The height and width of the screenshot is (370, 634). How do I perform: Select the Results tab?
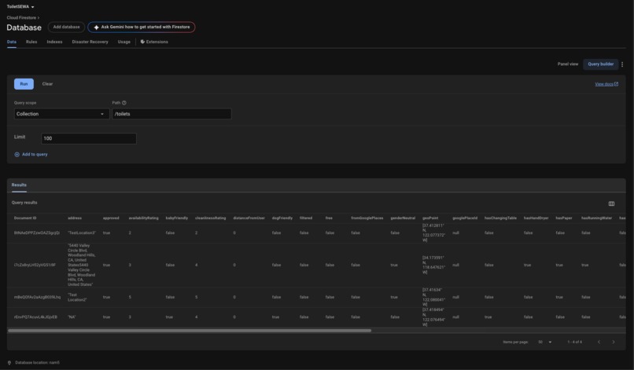[19, 185]
